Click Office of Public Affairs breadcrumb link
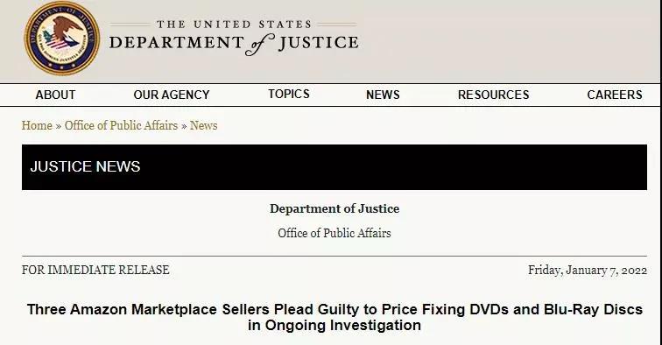Image resolution: width=662 pixels, height=345 pixels. [121, 125]
